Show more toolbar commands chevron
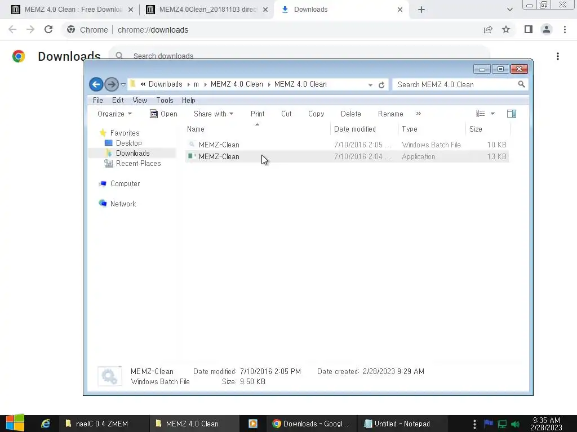This screenshot has width=577, height=432. click(419, 114)
